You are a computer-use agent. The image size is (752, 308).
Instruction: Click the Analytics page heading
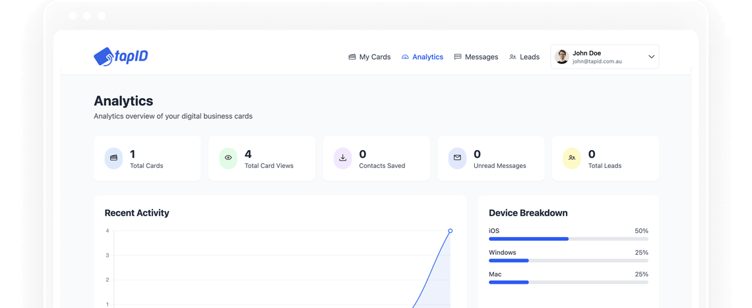123,101
